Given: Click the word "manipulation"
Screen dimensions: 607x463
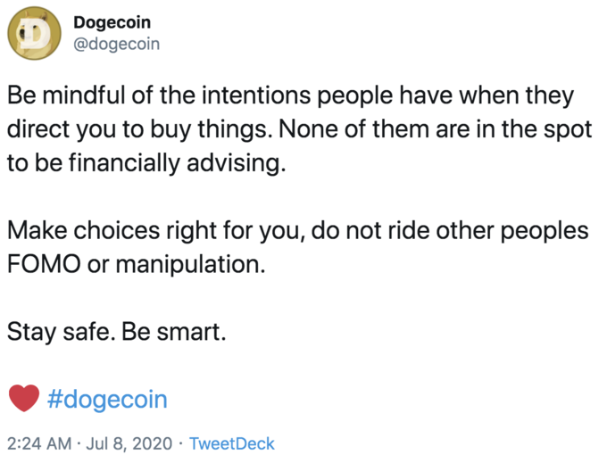Looking at the screenshot, I should pos(190,265).
